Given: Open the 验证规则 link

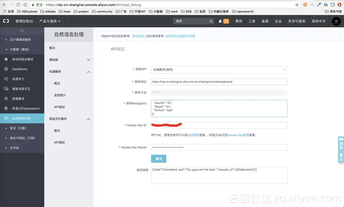Looking at the screenshot, I should (138, 36).
